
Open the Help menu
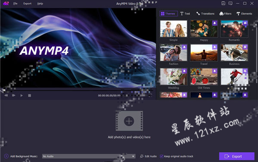[x=40, y=3]
